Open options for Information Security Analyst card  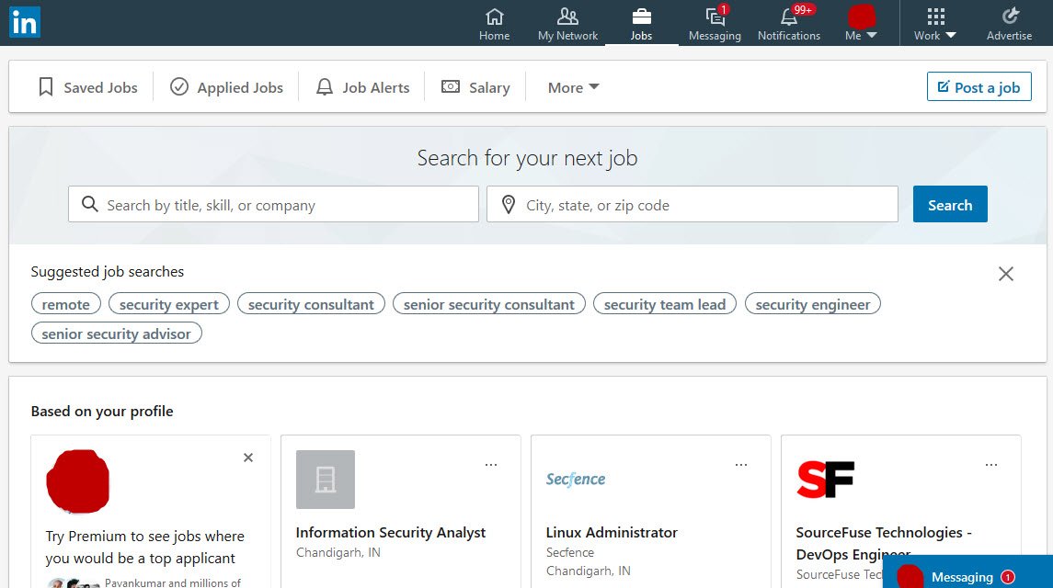pyautogui.click(x=492, y=465)
